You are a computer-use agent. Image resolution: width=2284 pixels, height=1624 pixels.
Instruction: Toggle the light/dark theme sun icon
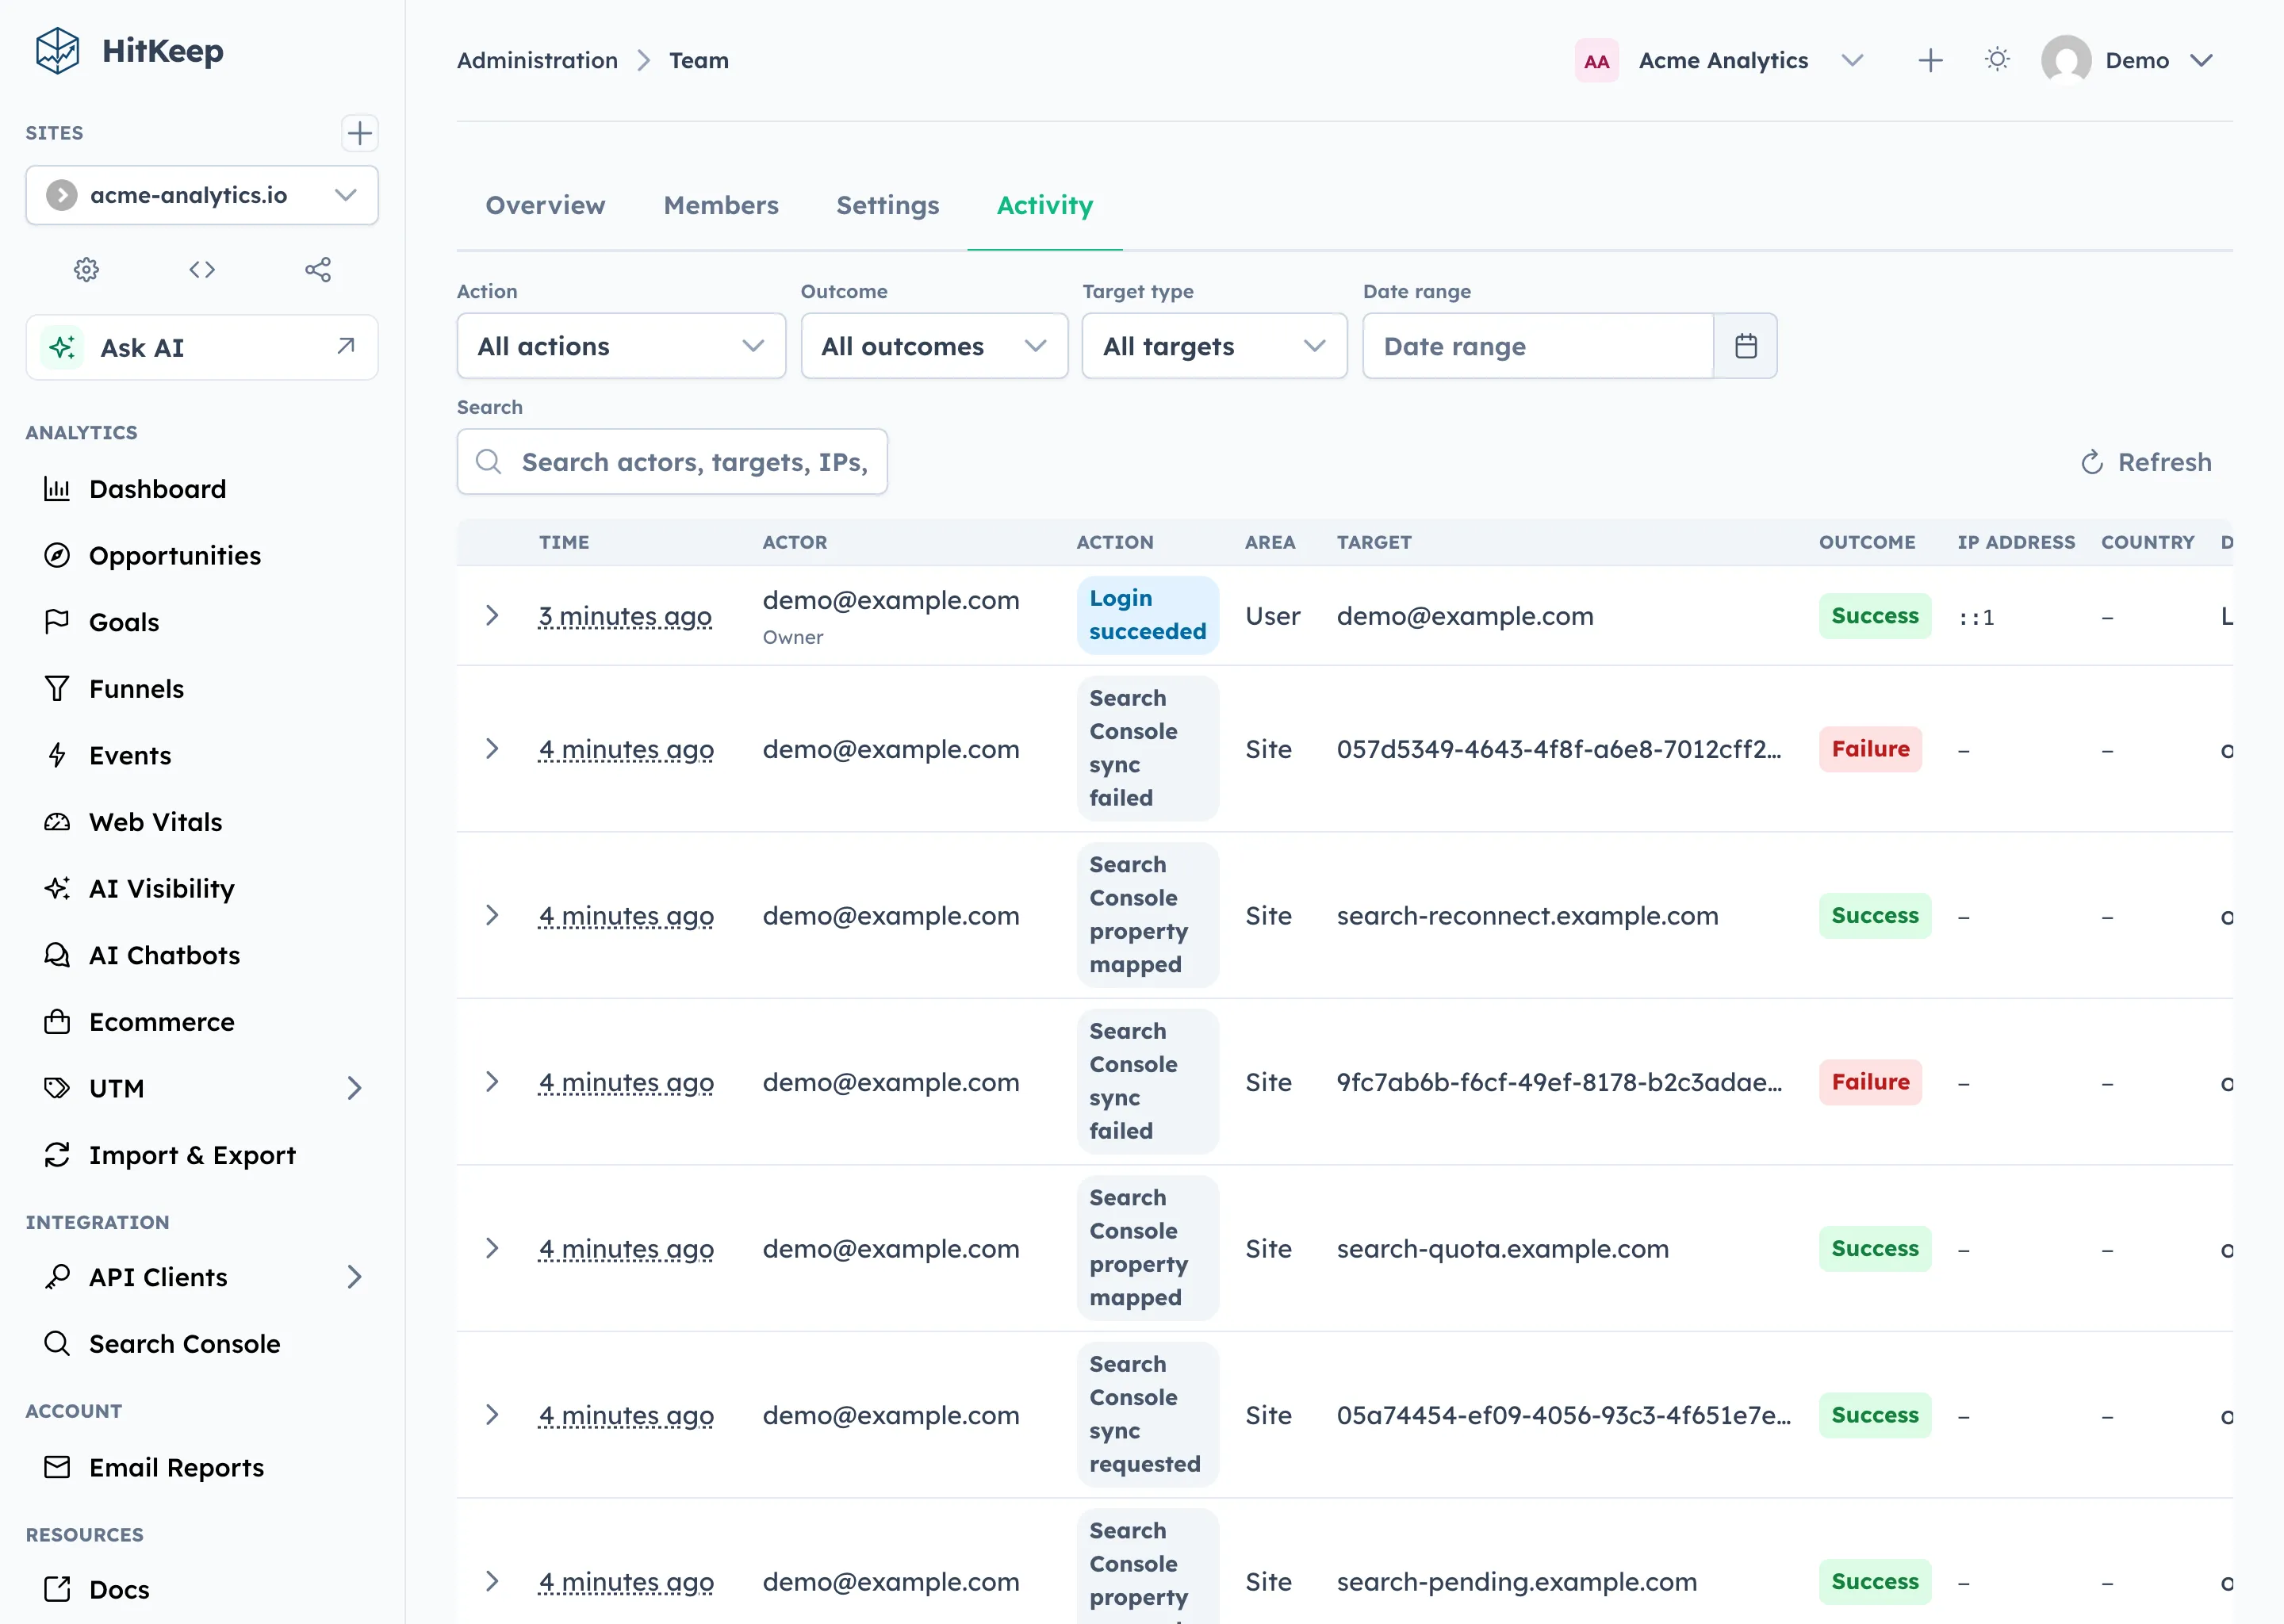coord(1997,60)
